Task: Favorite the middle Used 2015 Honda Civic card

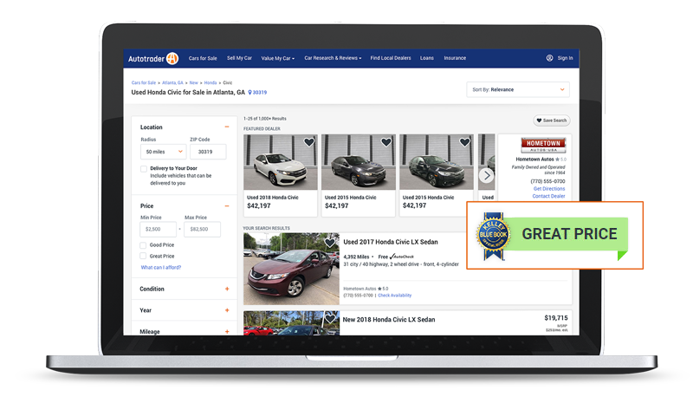Action: click(386, 142)
